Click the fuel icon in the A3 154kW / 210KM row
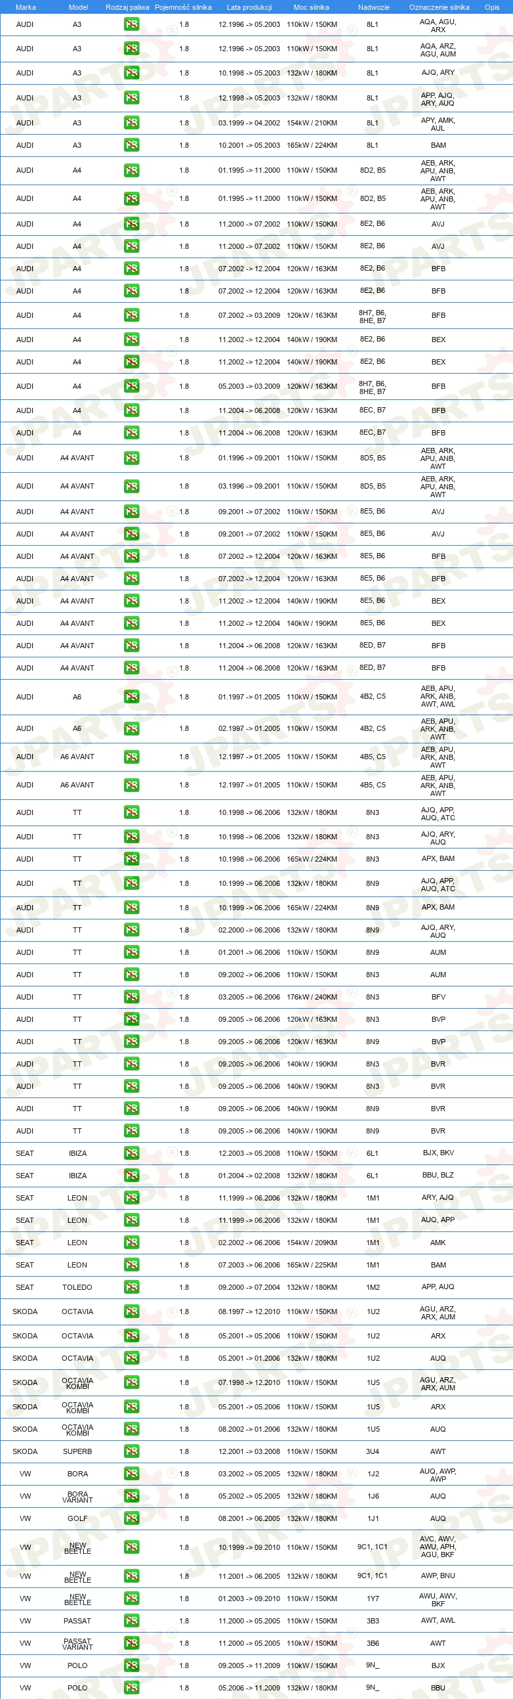513x1699 pixels. pyautogui.click(x=132, y=123)
